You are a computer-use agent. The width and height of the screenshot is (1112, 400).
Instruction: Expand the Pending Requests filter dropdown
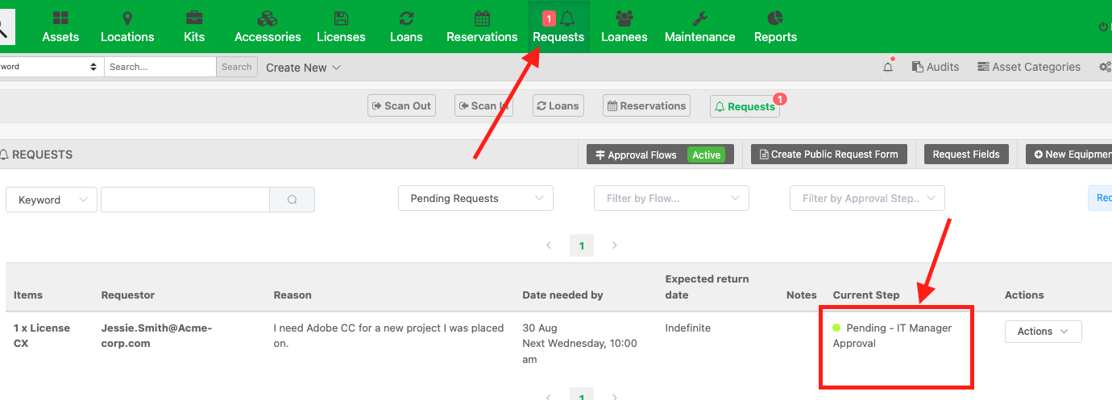475,198
